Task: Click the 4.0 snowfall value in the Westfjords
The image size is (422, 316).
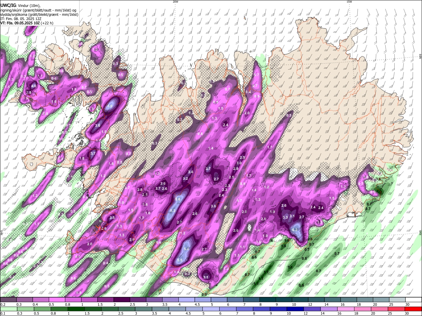Action: (x=34, y=87)
